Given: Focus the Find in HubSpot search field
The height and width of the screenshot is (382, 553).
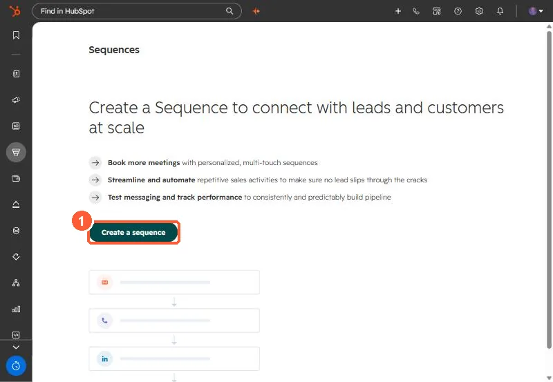Looking at the screenshot, I should (137, 11).
